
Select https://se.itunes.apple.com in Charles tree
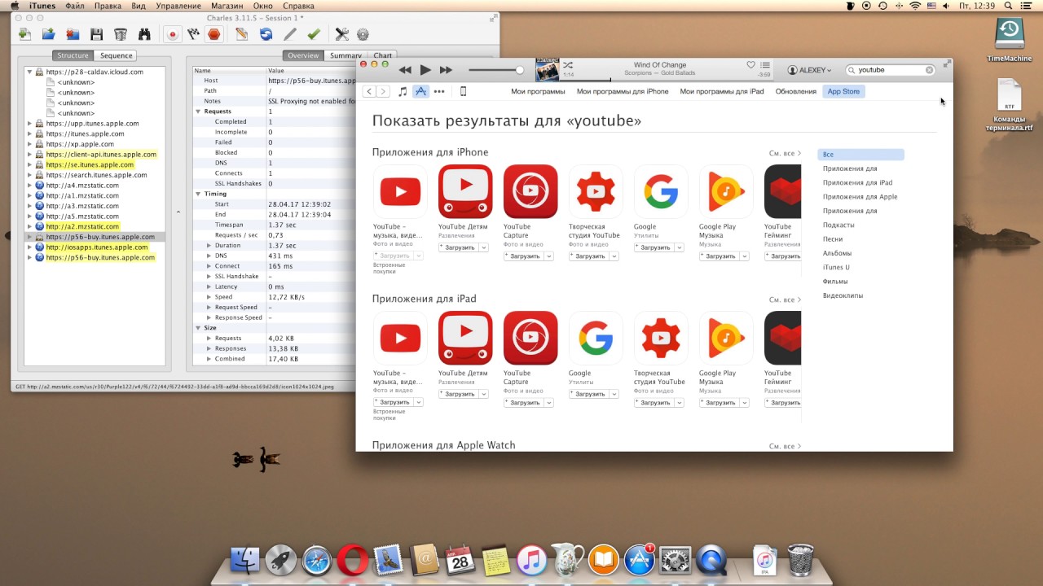pyautogui.click(x=90, y=164)
